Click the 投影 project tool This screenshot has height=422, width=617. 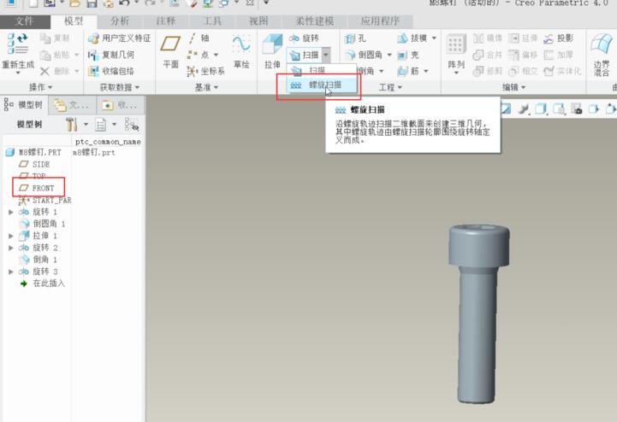(x=558, y=38)
